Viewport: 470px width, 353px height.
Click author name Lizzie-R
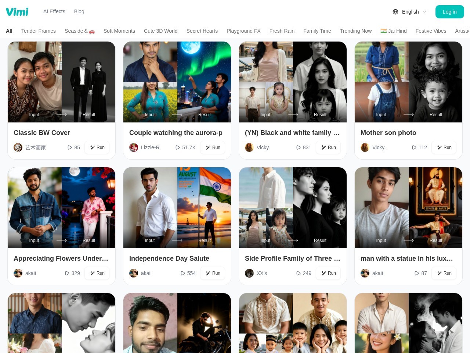pyautogui.click(x=150, y=147)
